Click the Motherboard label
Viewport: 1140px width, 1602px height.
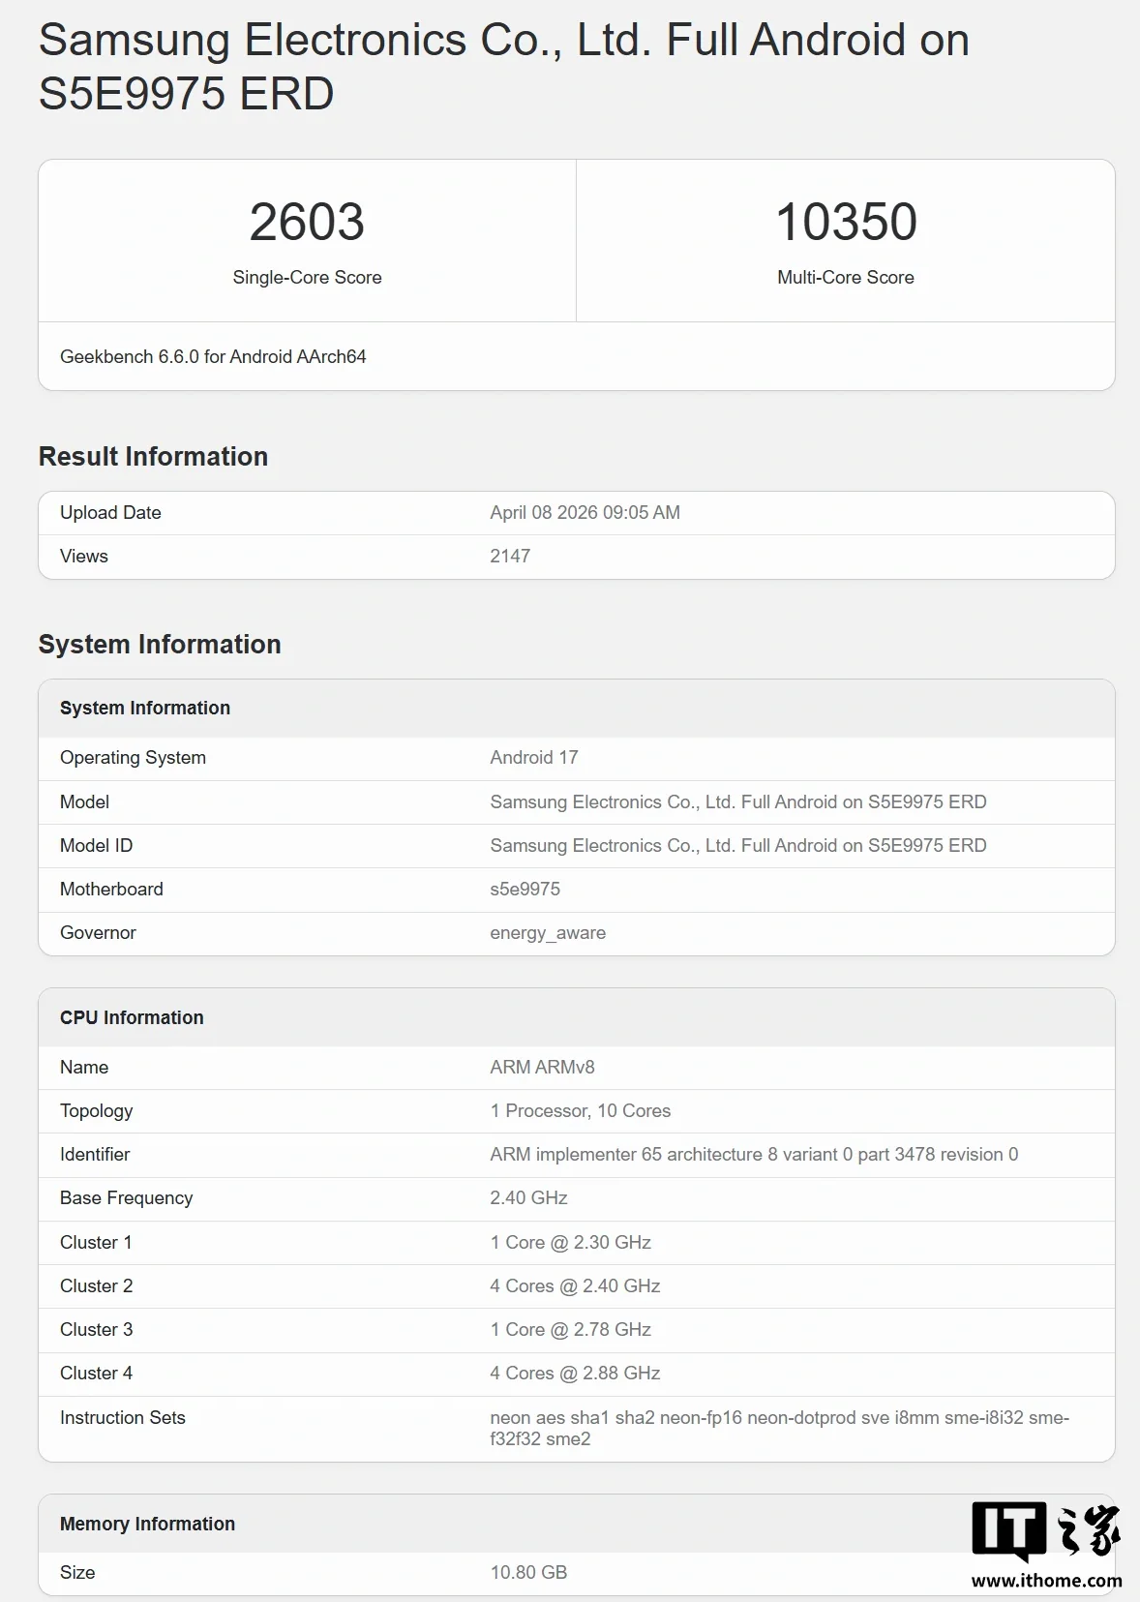click(x=111, y=890)
